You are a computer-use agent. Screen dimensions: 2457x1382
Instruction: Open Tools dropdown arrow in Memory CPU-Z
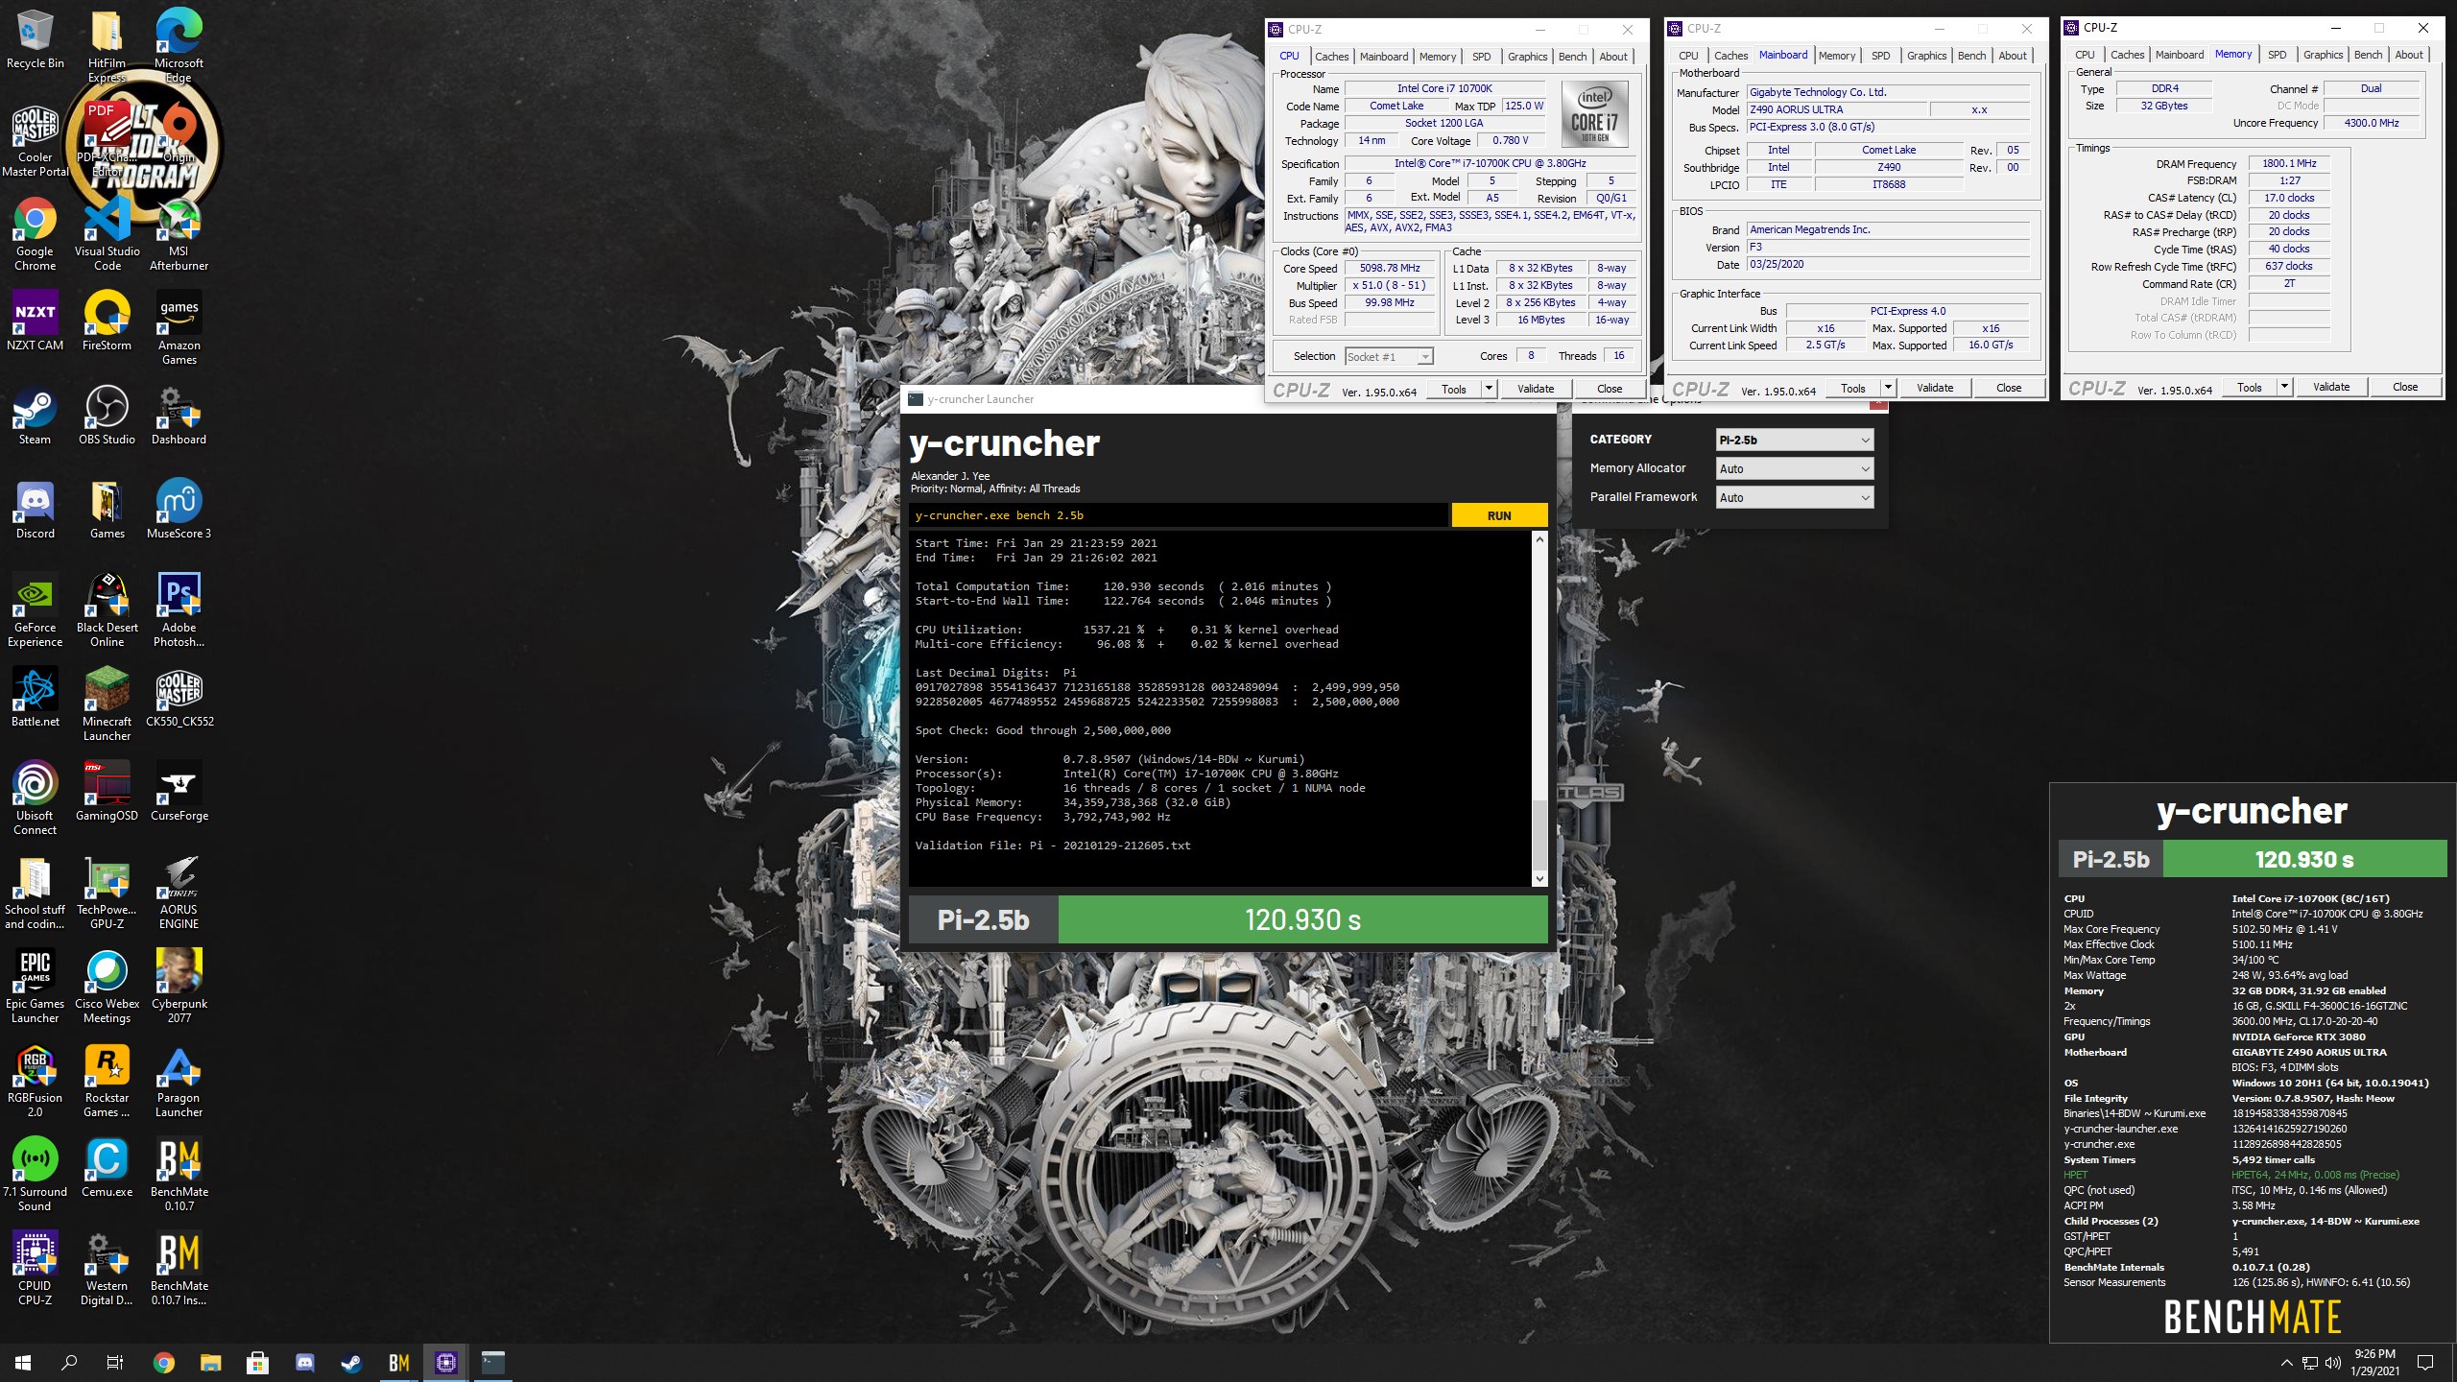[x=2284, y=387]
